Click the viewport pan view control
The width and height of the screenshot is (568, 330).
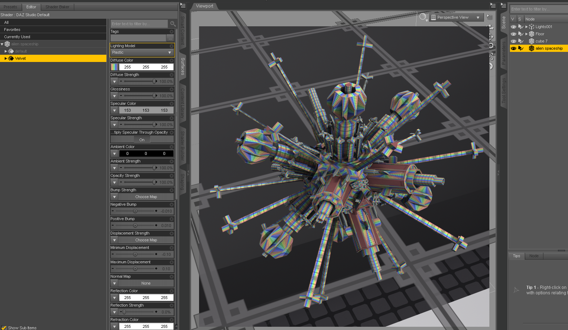click(490, 36)
